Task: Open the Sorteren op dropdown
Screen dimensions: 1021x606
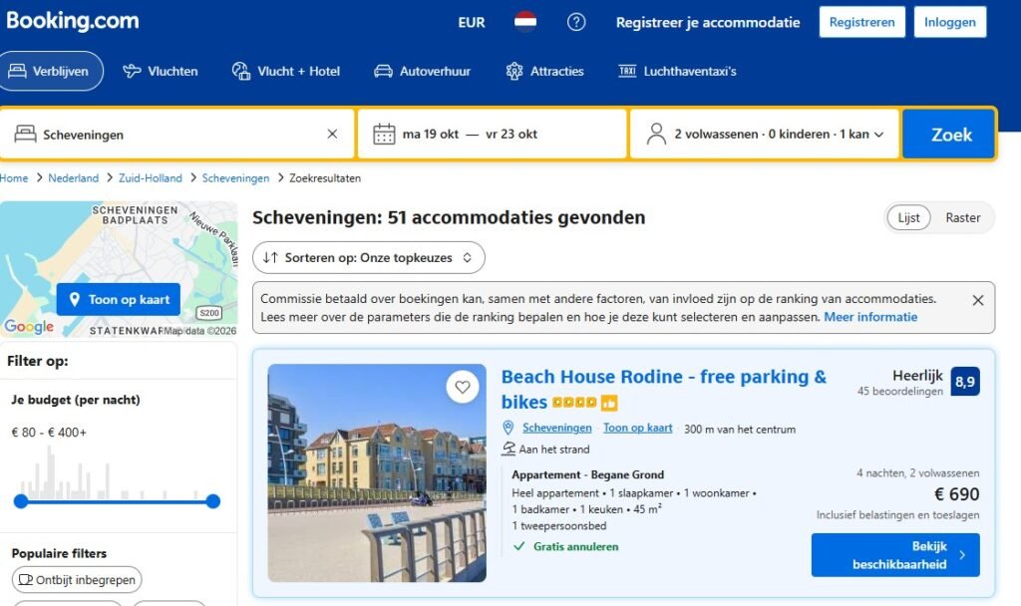Action: (368, 257)
